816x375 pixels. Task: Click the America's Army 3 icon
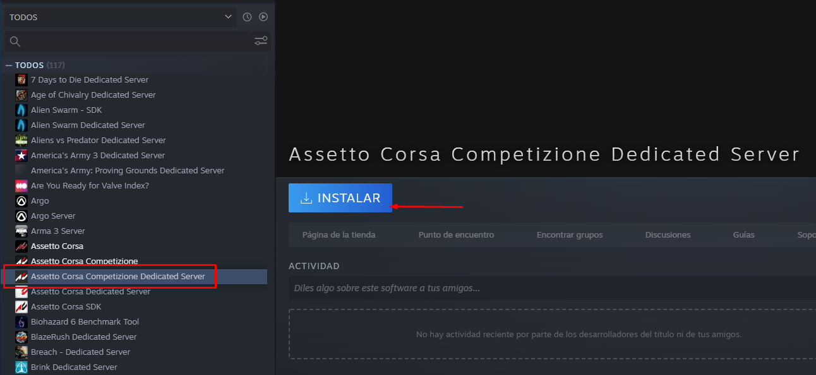21,156
